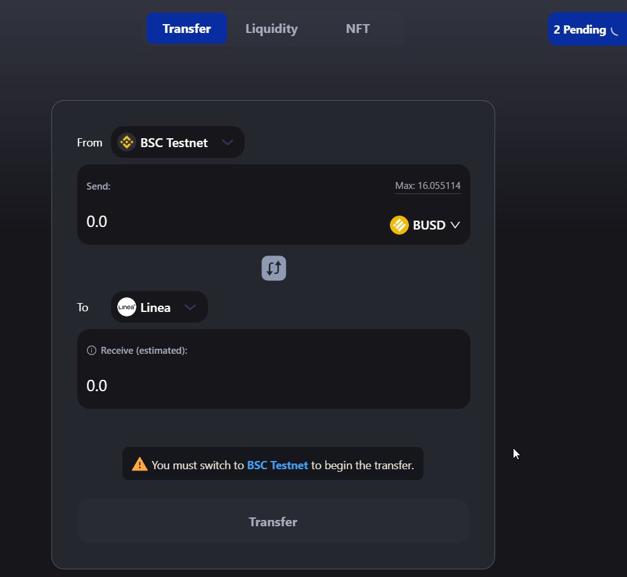
Task: Open the NFT tab
Action: pyautogui.click(x=358, y=29)
